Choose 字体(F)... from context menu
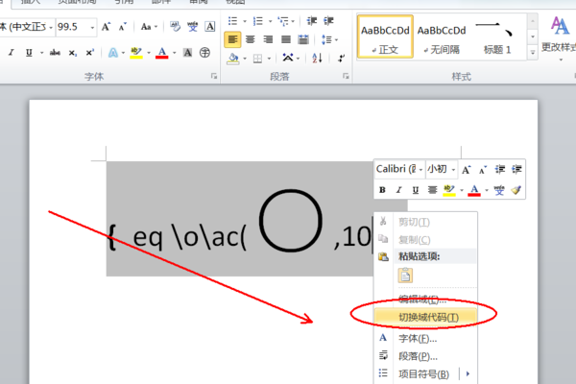Image resolution: width=576 pixels, height=384 pixels. pyautogui.click(x=426, y=338)
